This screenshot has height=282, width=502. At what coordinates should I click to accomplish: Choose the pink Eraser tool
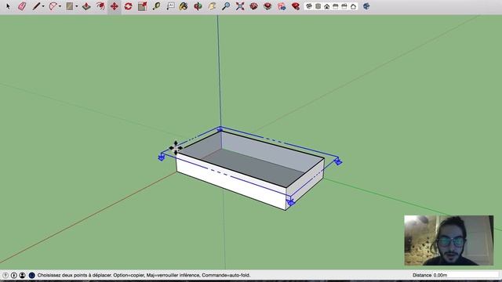coord(22,6)
